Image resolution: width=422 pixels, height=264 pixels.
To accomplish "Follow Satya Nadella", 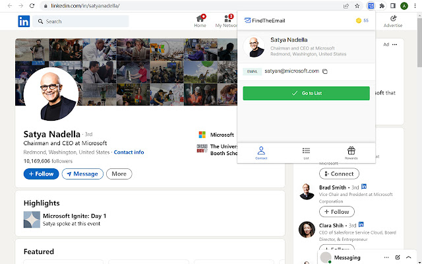I will pos(41,174).
